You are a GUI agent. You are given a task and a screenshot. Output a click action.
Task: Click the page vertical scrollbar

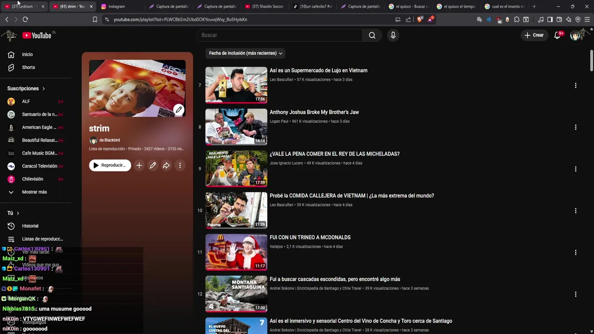(591, 60)
